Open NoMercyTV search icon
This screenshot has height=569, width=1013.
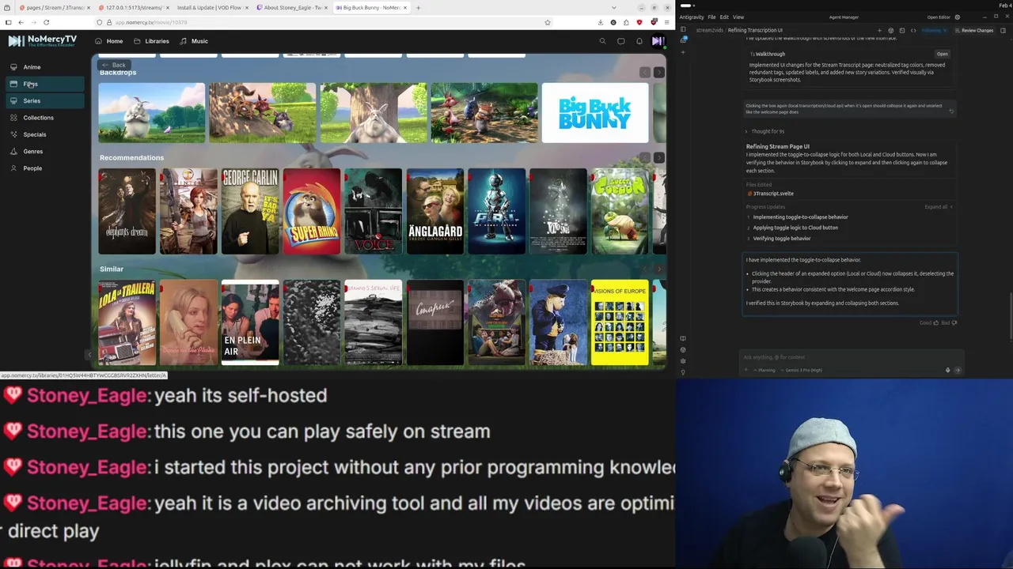602,41
